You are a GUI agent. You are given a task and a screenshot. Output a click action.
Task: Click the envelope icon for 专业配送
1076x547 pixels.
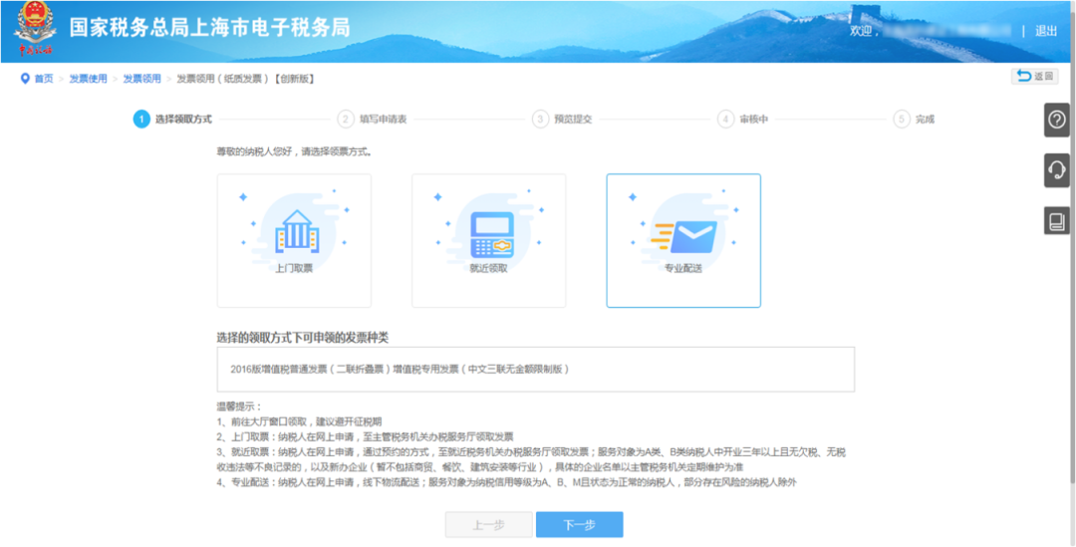[686, 237]
